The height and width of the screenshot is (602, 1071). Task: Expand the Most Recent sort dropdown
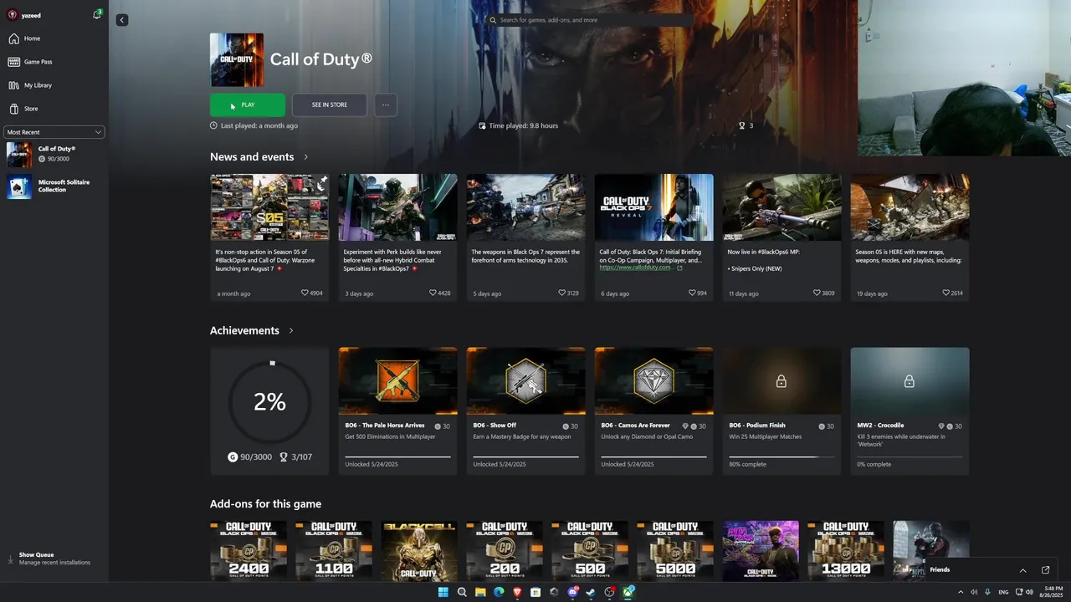pos(54,132)
